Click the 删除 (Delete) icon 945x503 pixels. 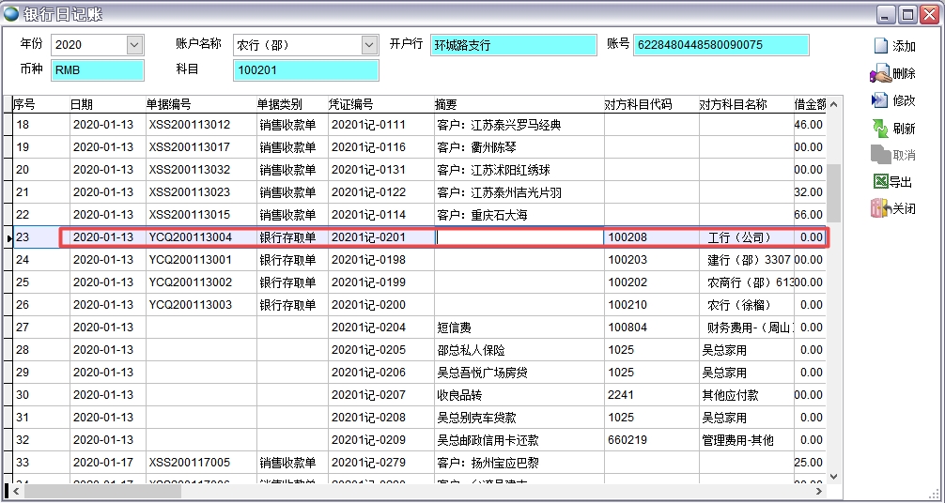pos(880,73)
